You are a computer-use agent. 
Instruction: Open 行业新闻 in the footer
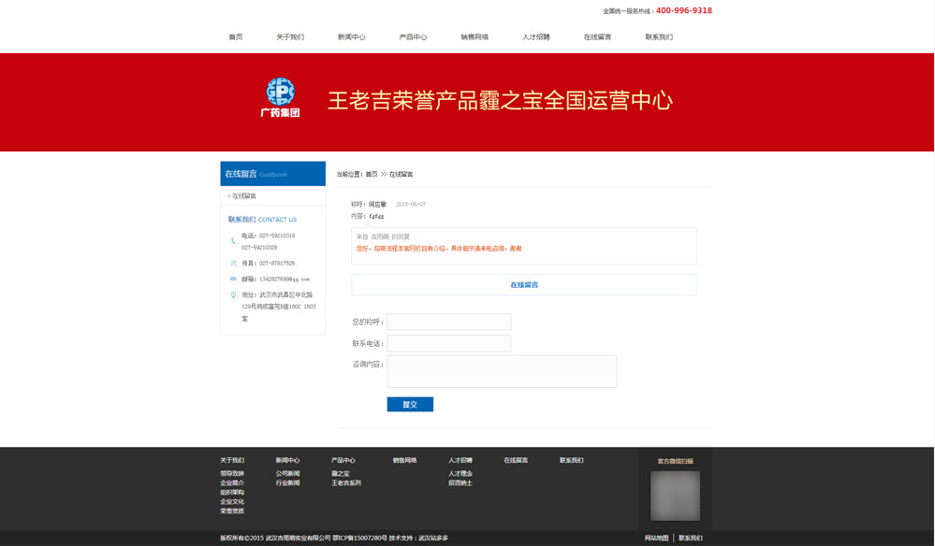(x=287, y=482)
